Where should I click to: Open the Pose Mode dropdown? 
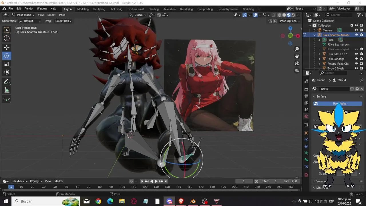click(23, 15)
